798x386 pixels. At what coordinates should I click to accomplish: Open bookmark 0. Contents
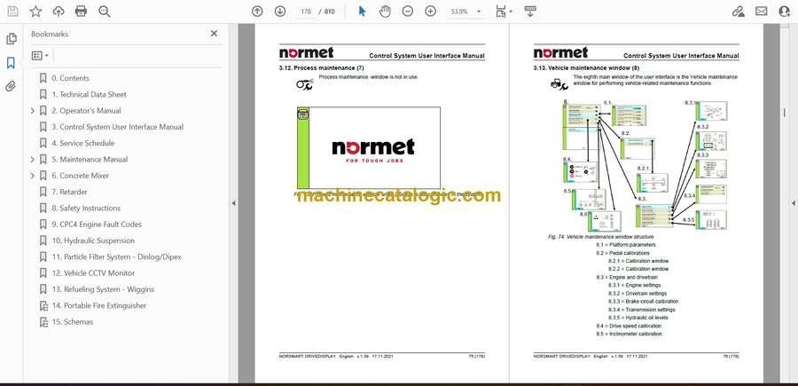[70, 78]
